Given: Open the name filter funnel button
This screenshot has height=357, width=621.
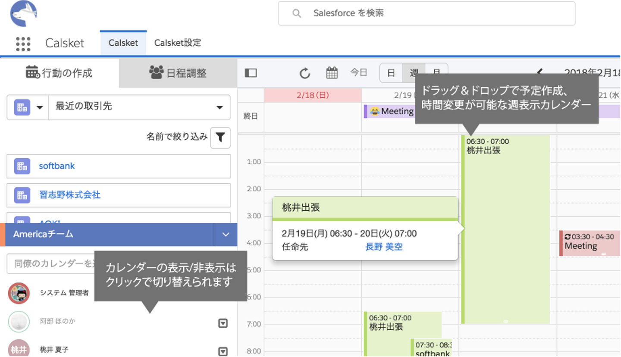Looking at the screenshot, I should click(220, 138).
